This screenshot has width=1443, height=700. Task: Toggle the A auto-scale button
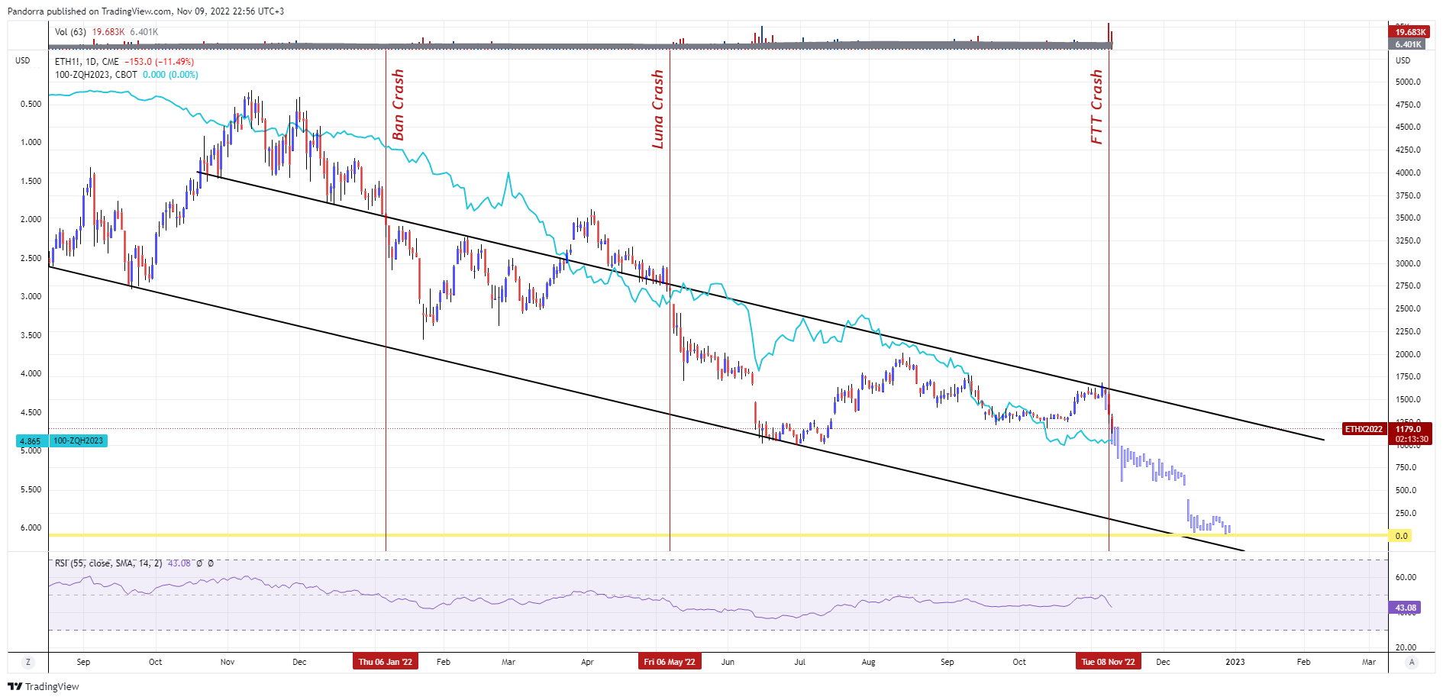[x=1412, y=662]
